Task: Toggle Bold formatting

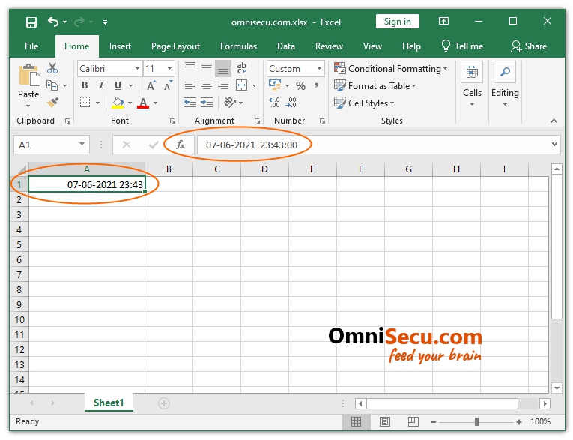Action: tap(85, 85)
